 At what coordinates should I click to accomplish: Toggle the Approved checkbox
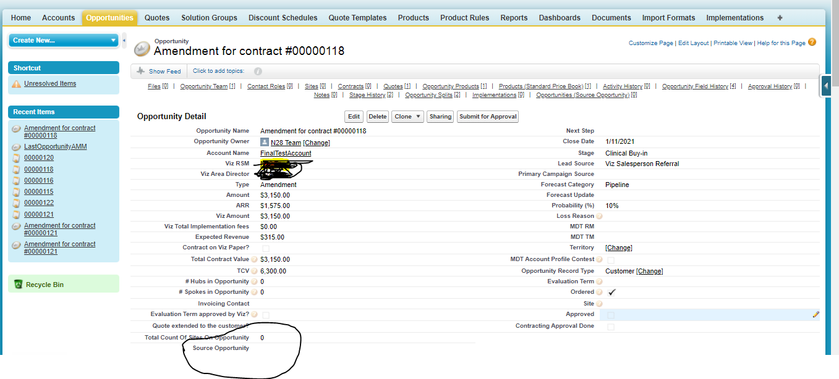tap(611, 315)
